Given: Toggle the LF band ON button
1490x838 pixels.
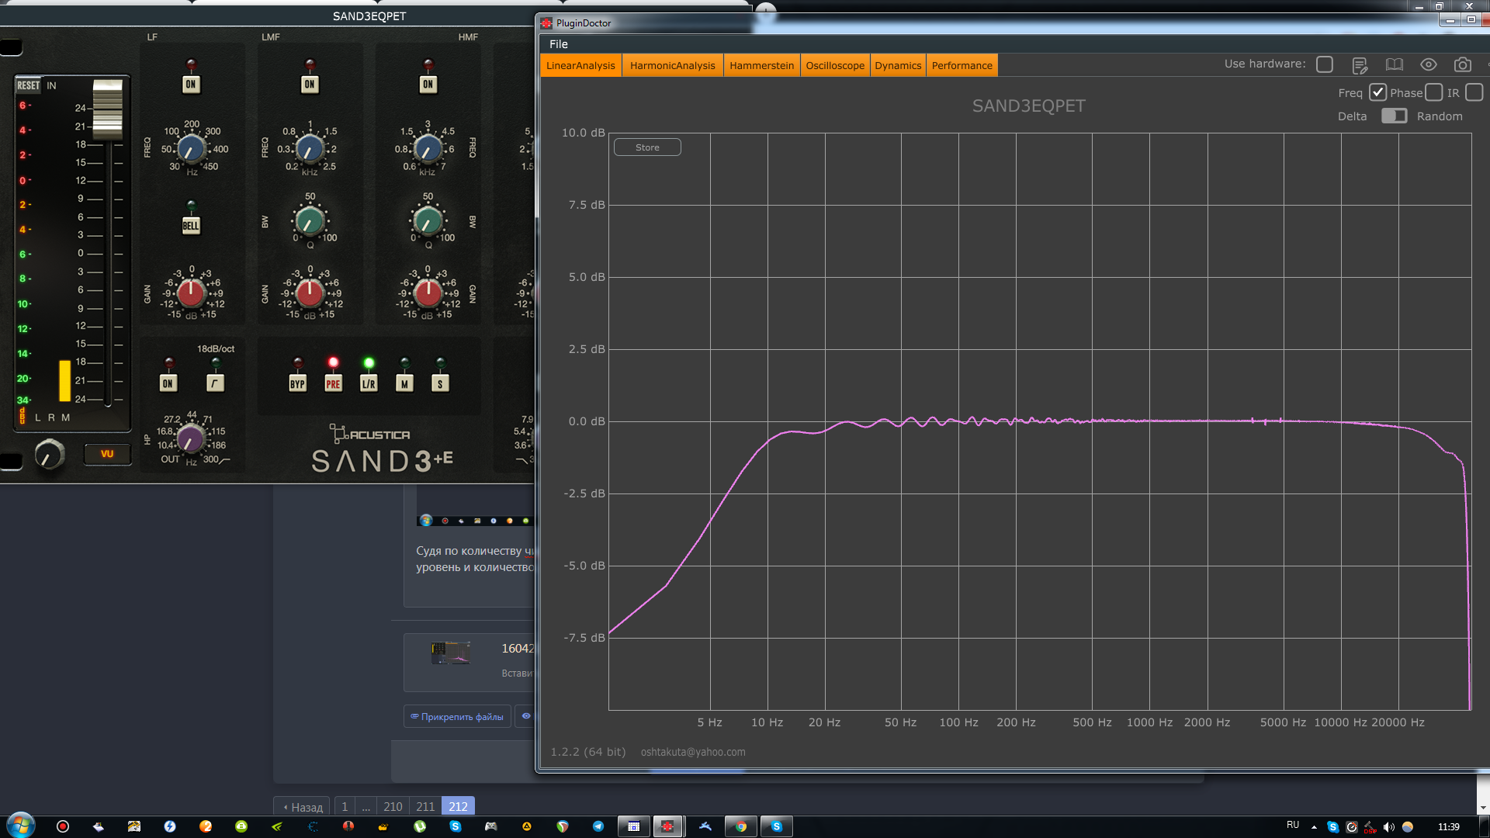Looking at the screenshot, I should (191, 85).
